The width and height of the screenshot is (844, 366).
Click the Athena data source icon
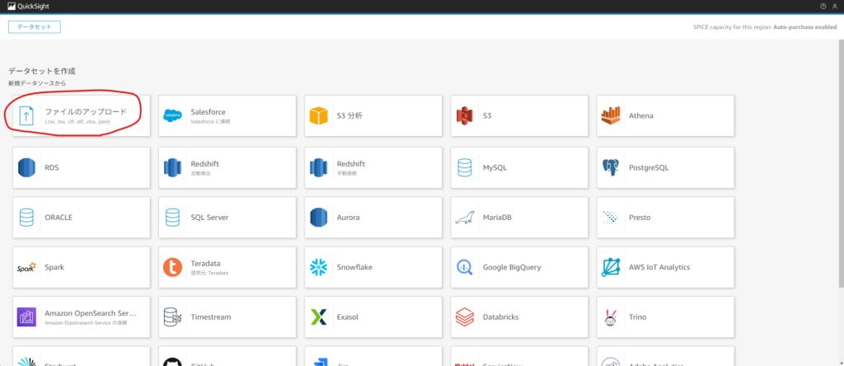pyautogui.click(x=611, y=115)
